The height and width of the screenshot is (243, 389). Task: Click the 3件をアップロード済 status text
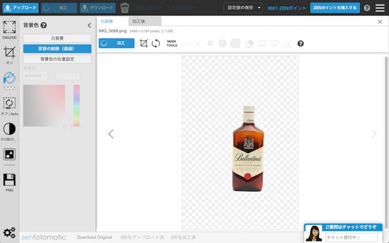142,238
